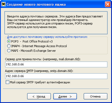Screen dimensions: 112x103
Task: Proceed with the Далее button
Action: 65,96
